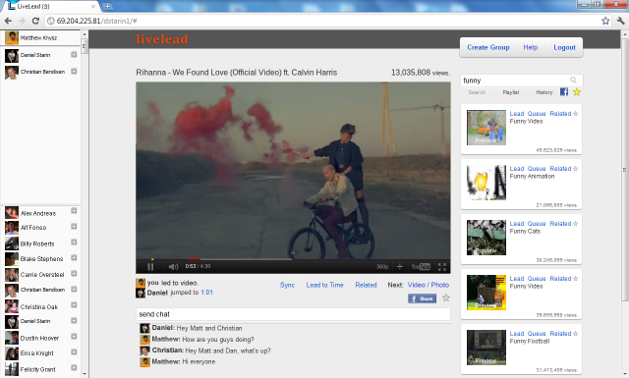This screenshot has width=629, height=378.
Task: Favorite the Funny Cats result star
Action: coord(576,223)
